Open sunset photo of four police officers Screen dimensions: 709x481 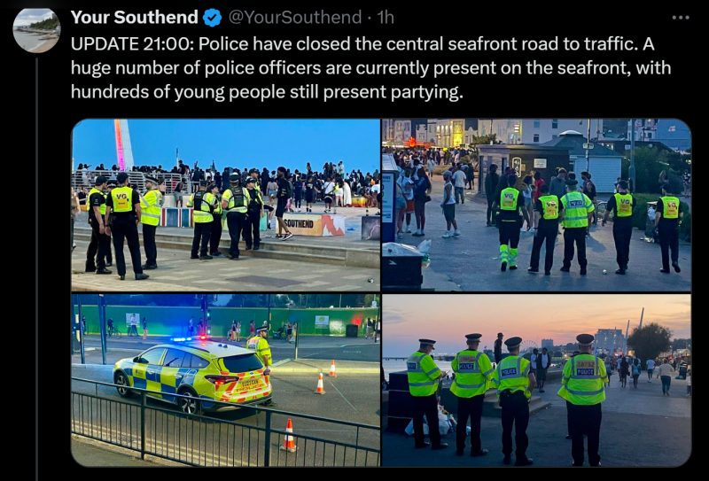pos(536,380)
